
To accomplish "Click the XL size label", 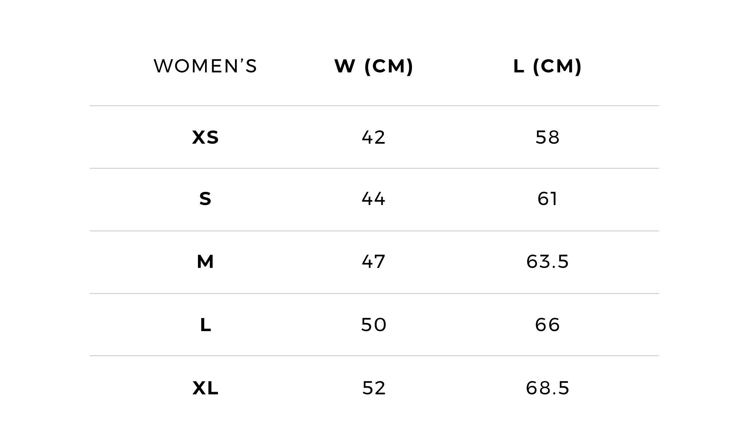I will 205,388.
